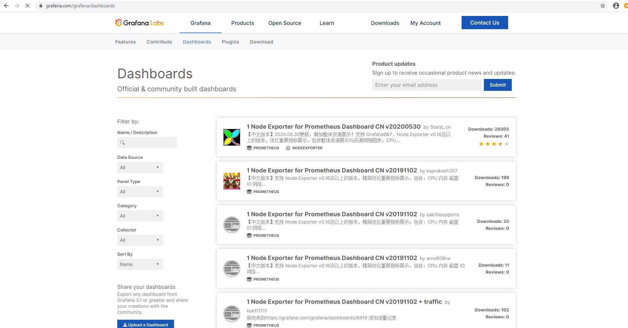Open the Products menu

tap(242, 23)
